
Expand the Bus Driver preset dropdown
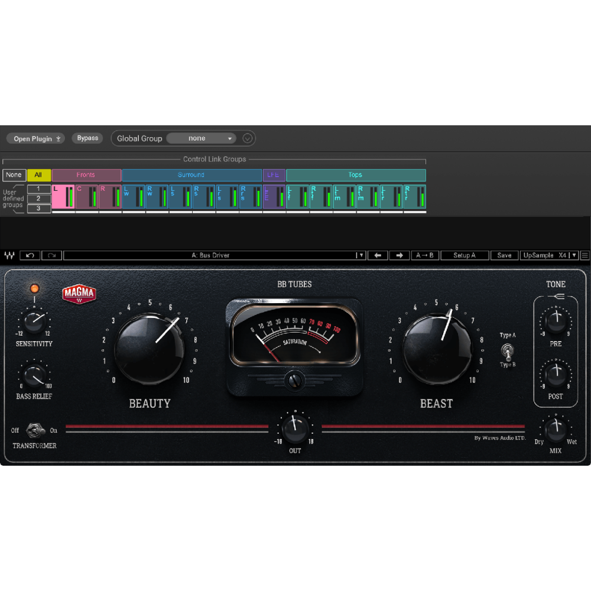click(x=361, y=255)
